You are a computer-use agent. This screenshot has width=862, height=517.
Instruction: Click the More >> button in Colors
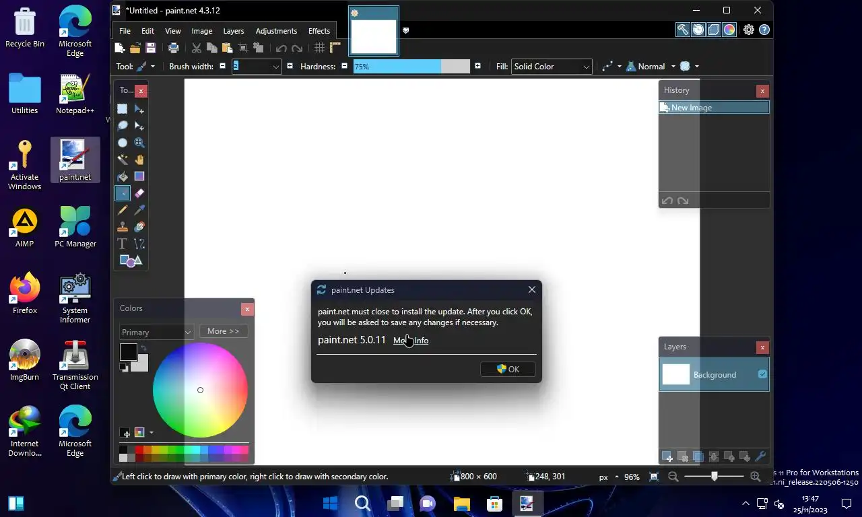pos(224,331)
